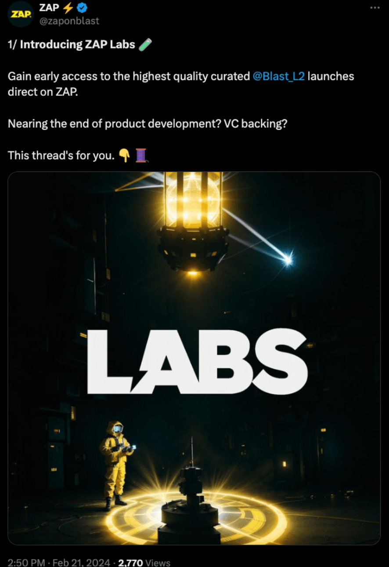This screenshot has width=389, height=567.
Task: Click the white LABS logo in the image
Action: (197, 361)
